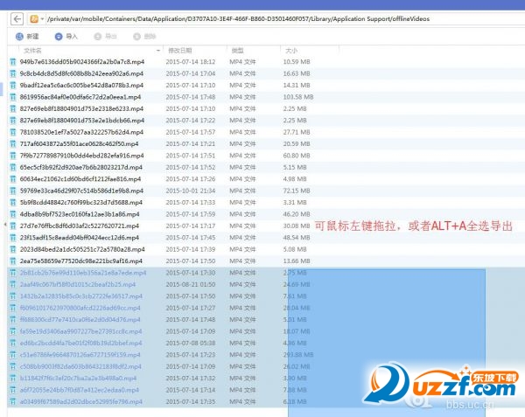Click file icon of 717af6043872a55f01ace0628c462f50.mp4

tap(13, 143)
